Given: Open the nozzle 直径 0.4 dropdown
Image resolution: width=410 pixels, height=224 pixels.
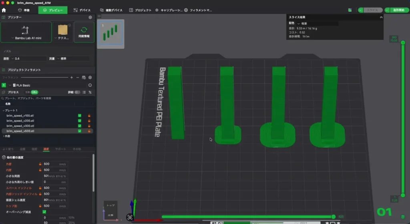Looking at the screenshot, I should [x=28, y=59].
